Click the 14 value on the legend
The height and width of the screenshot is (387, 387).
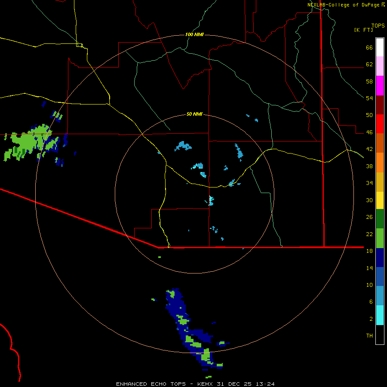coord(369,268)
